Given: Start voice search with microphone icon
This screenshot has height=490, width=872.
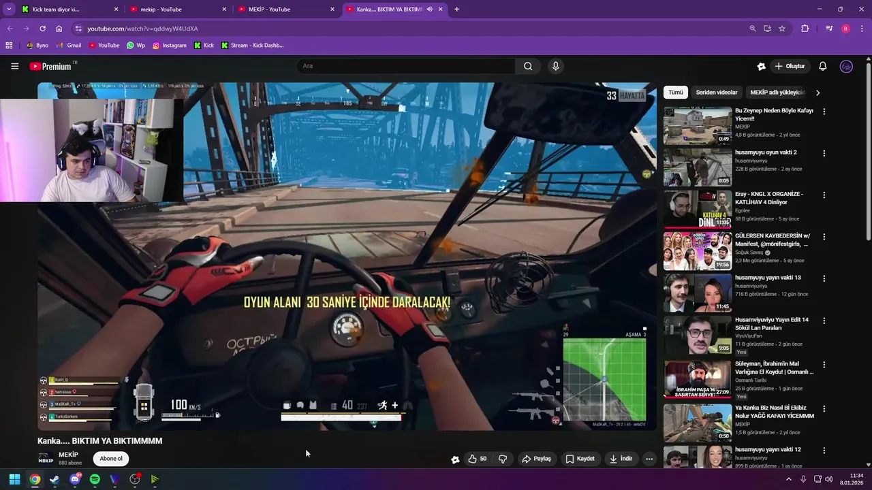Looking at the screenshot, I should coord(556,66).
